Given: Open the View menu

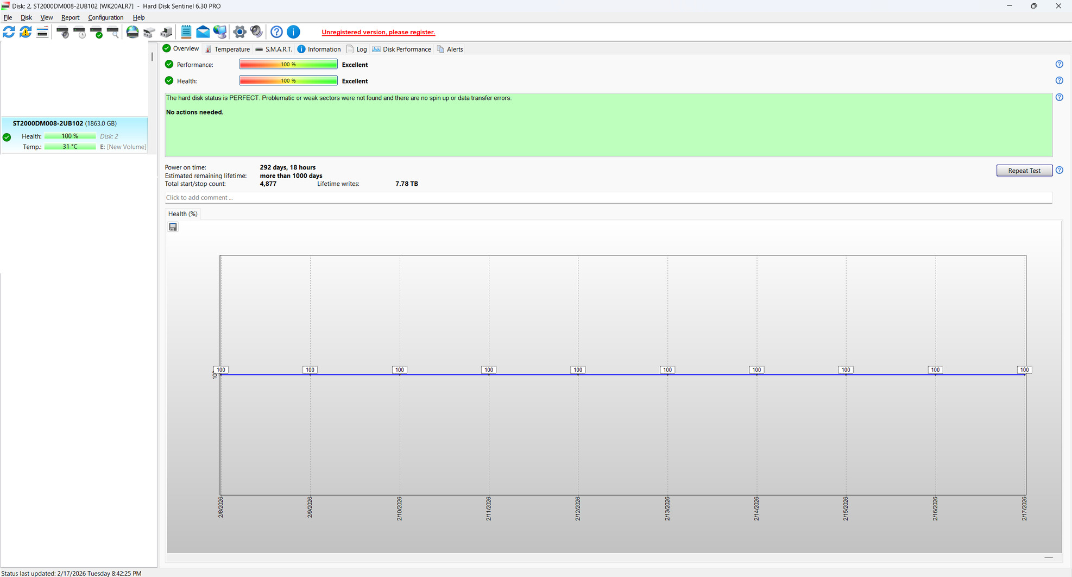Looking at the screenshot, I should pos(47,17).
